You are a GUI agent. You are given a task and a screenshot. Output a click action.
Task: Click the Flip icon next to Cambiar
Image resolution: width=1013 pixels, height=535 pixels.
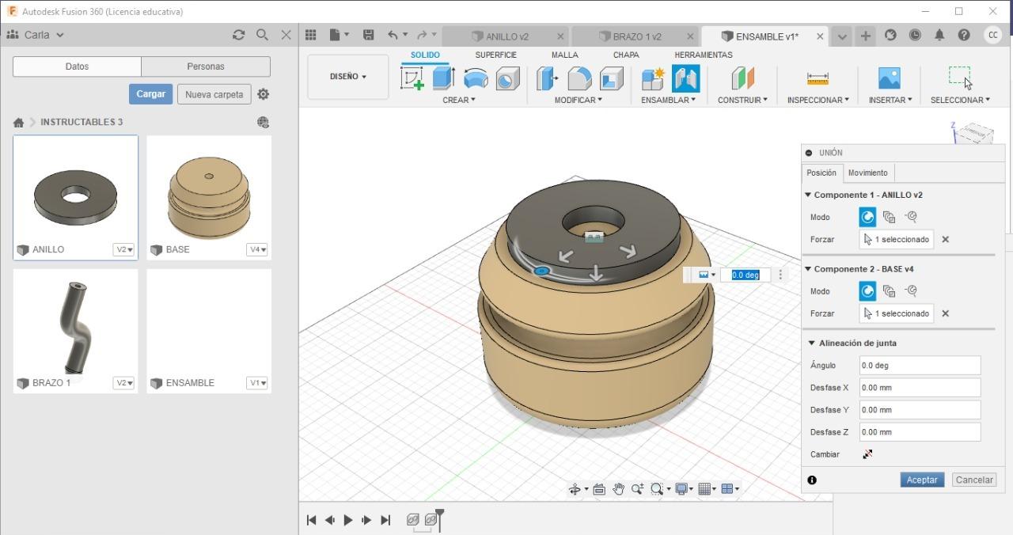click(x=867, y=454)
